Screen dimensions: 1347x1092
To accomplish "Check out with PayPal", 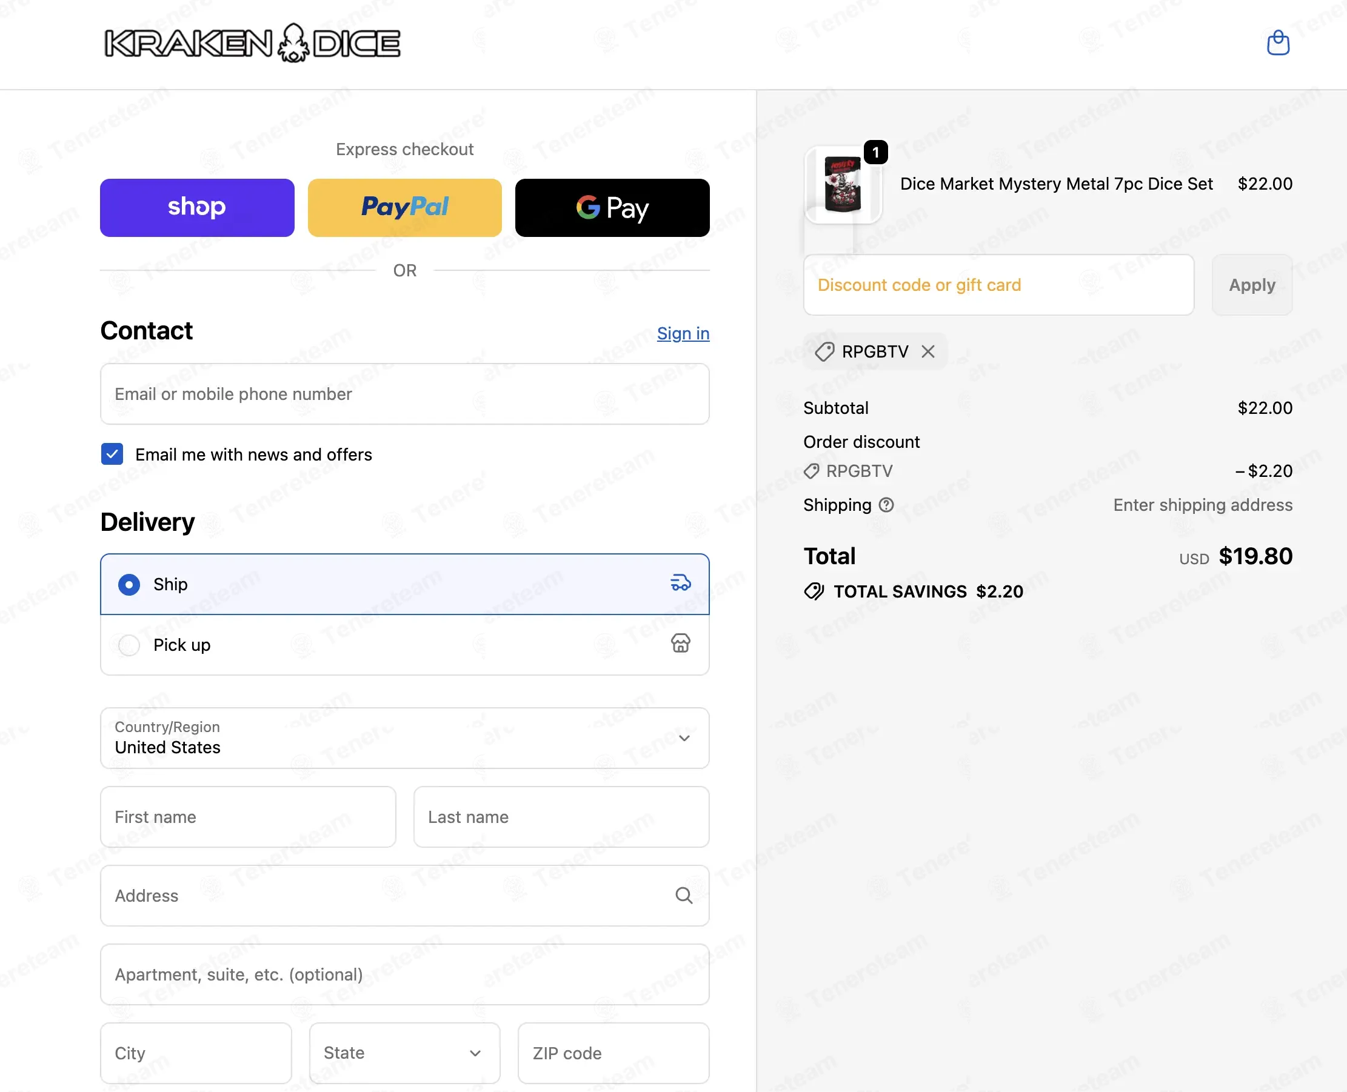I will [404, 208].
